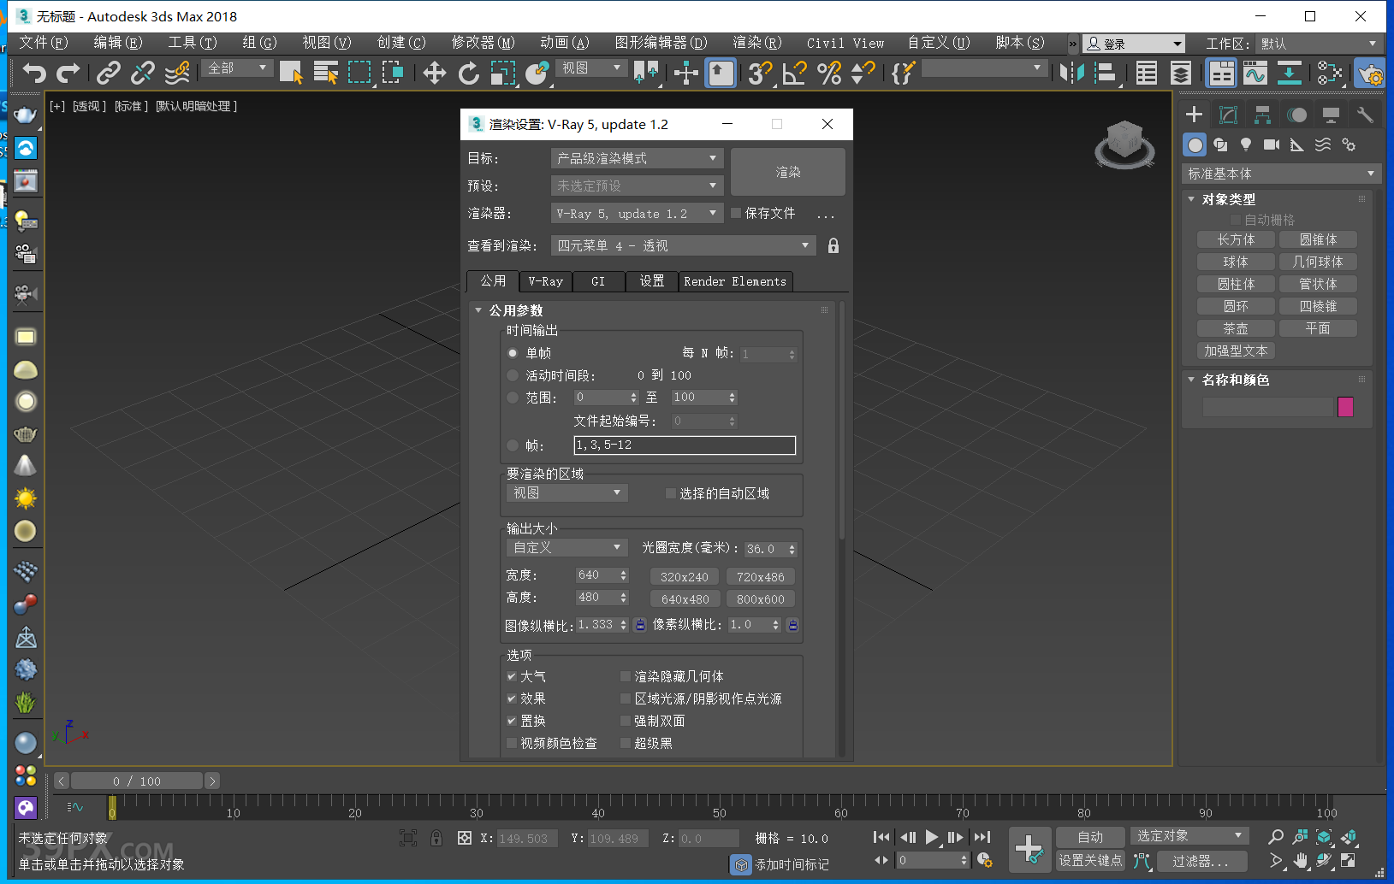1394x884 pixels.
Task: Open the output size custom dropdown
Action: (x=567, y=548)
